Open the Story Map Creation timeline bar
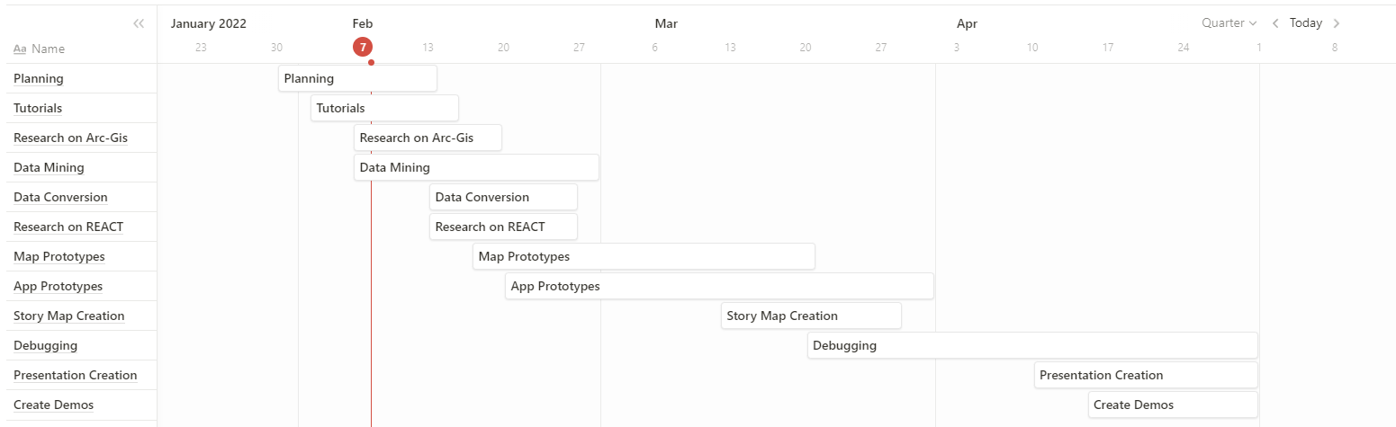Viewport: 1396px width, 427px height. [810, 316]
